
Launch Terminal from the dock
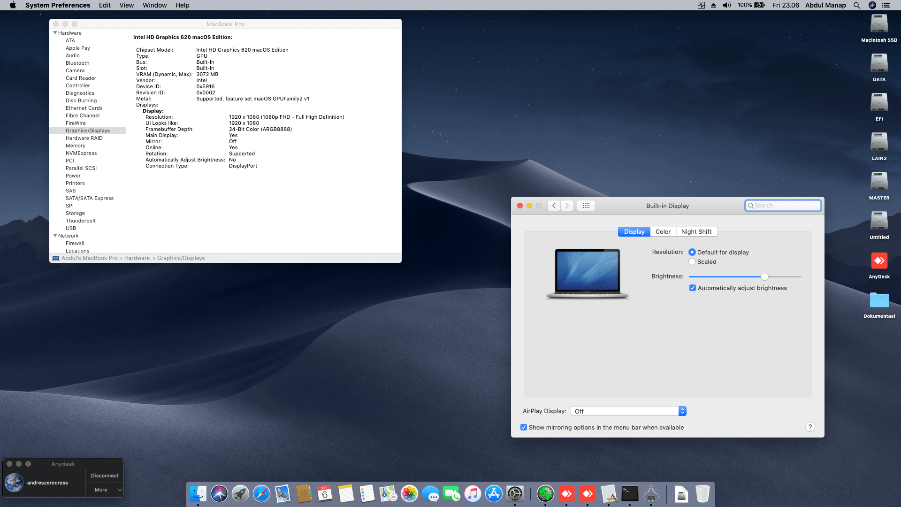630,494
